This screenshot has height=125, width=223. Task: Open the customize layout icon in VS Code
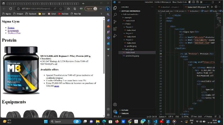pyautogui.click(x=201, y=2)
